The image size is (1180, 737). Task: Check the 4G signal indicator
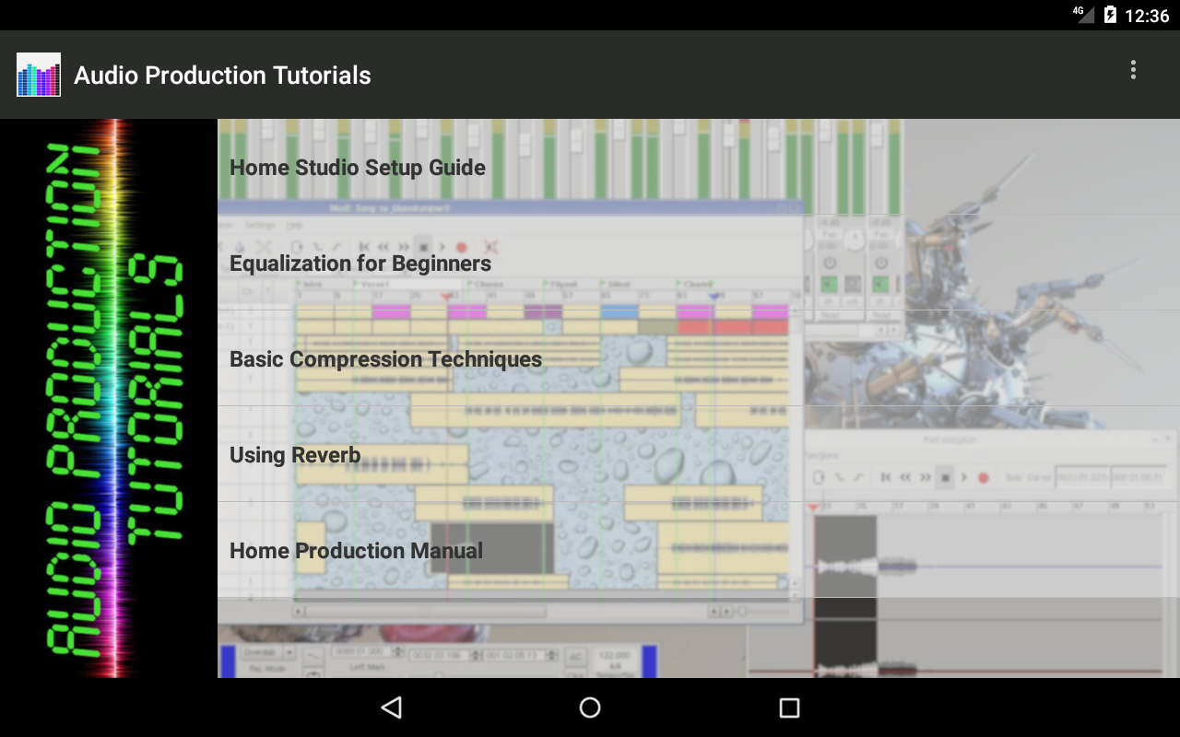click(1083, 14)
